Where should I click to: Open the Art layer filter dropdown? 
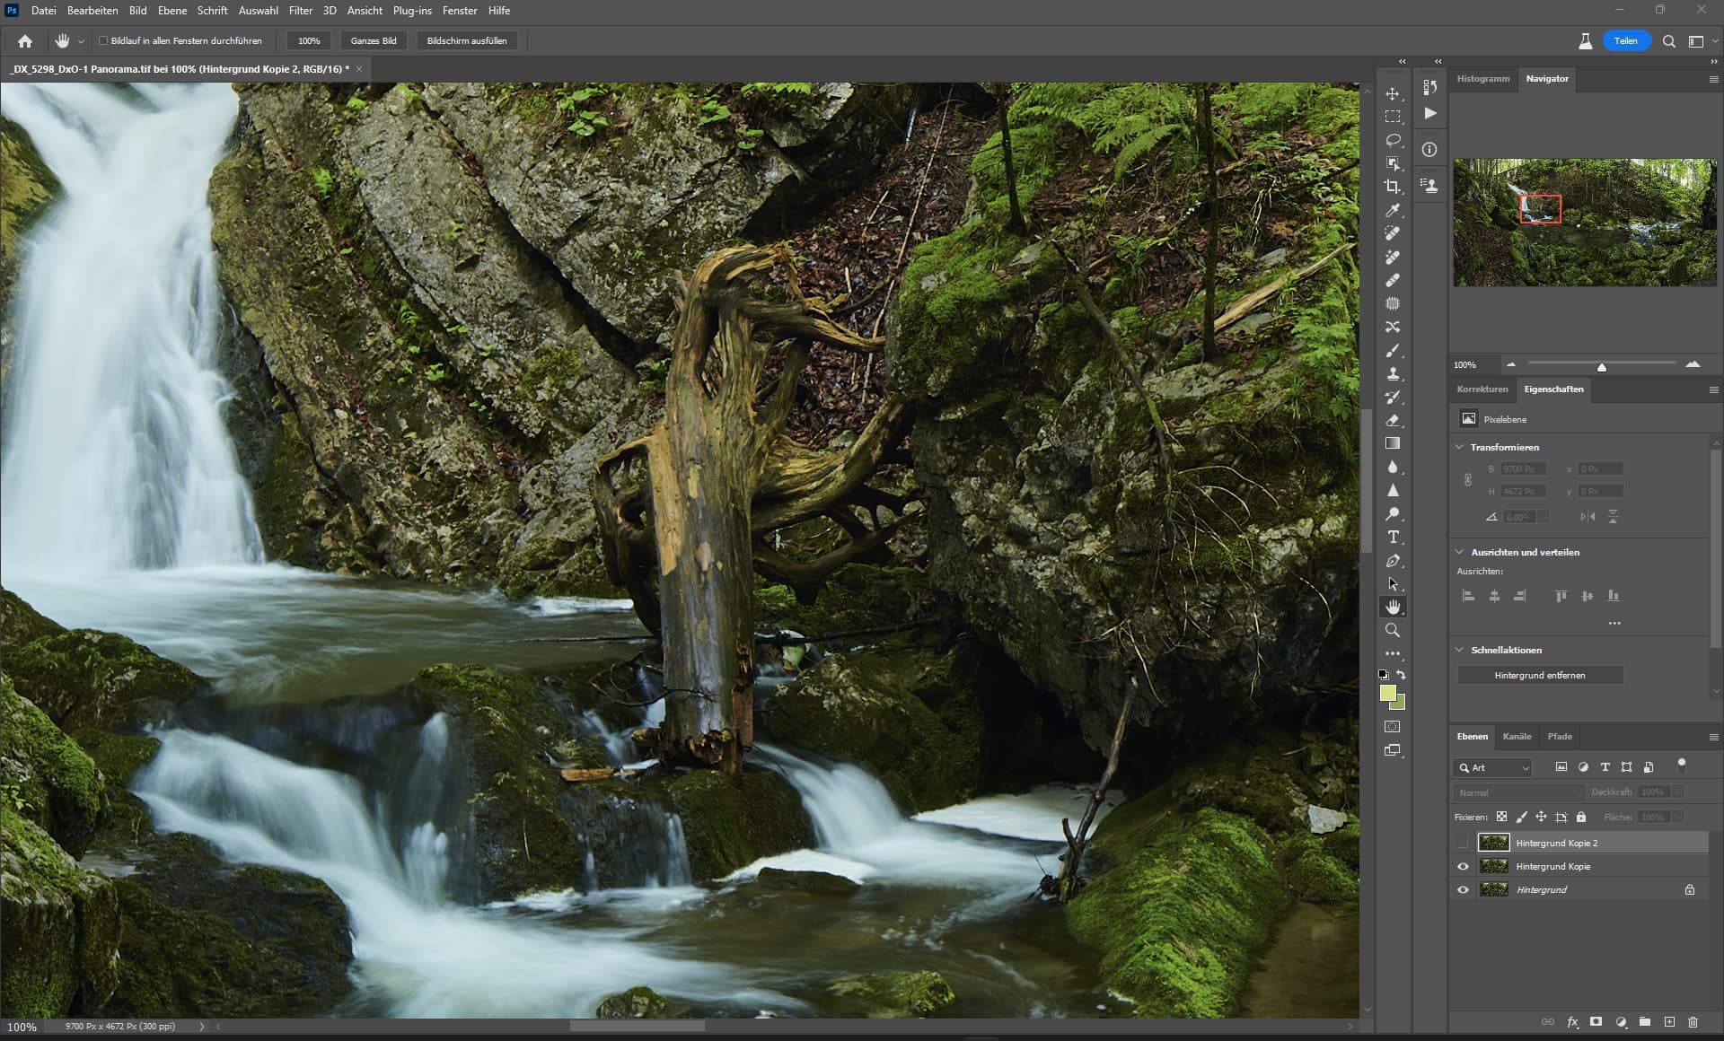pyautogui.click(x=1492, y=767)
